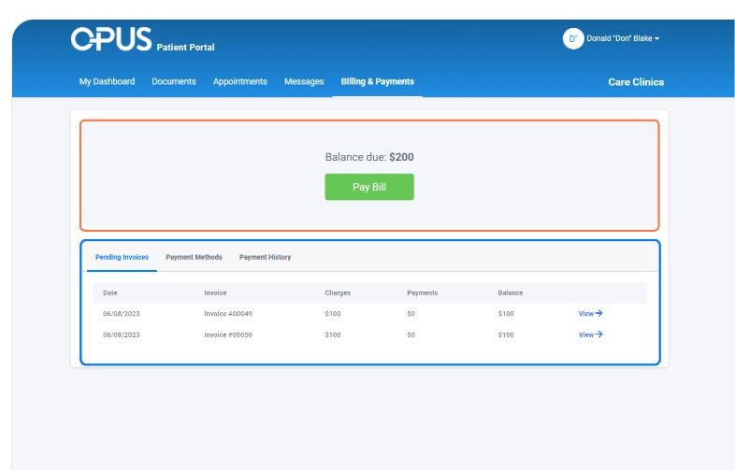Viewport: 735px width, 470px height.
Task: Go to My Dashboard
Action: (x=107, y=81)
